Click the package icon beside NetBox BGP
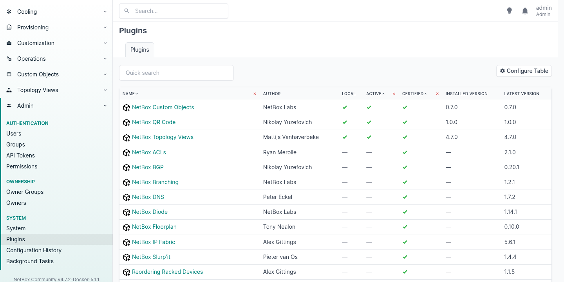This screenshot has height=282, width=564. [127, 168]
